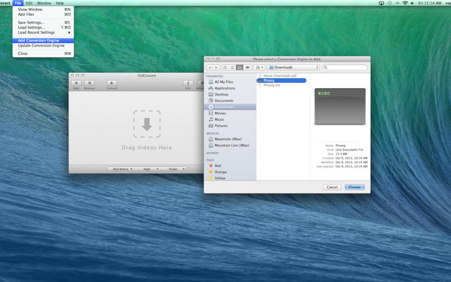Expand the Downloads location popup in dialog
Screen dimensions: 451x282
[x=293, y=67]
